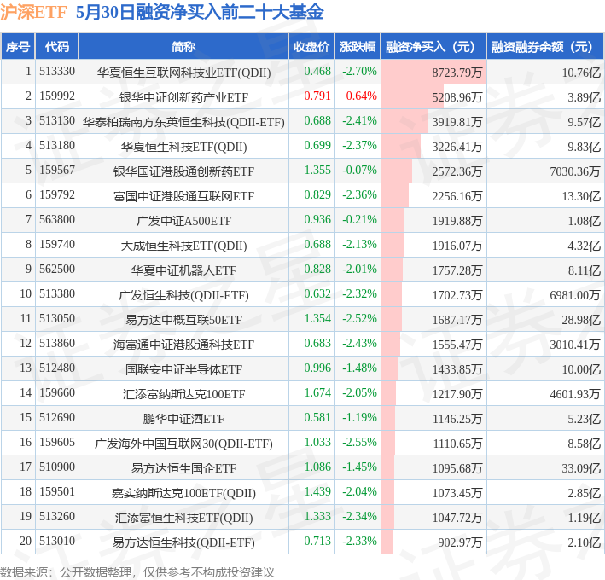Click closing price 0.936
The image size is (605, 580).
coord(317,219)
